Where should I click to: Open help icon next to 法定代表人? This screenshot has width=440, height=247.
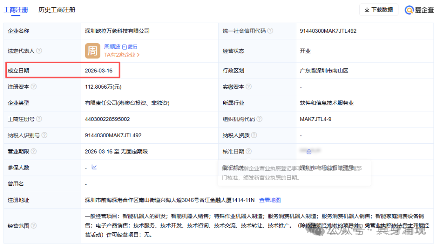(39, 51)
